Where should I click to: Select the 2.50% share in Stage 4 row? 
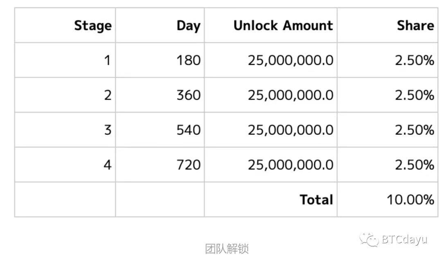[x=414, y=165]
